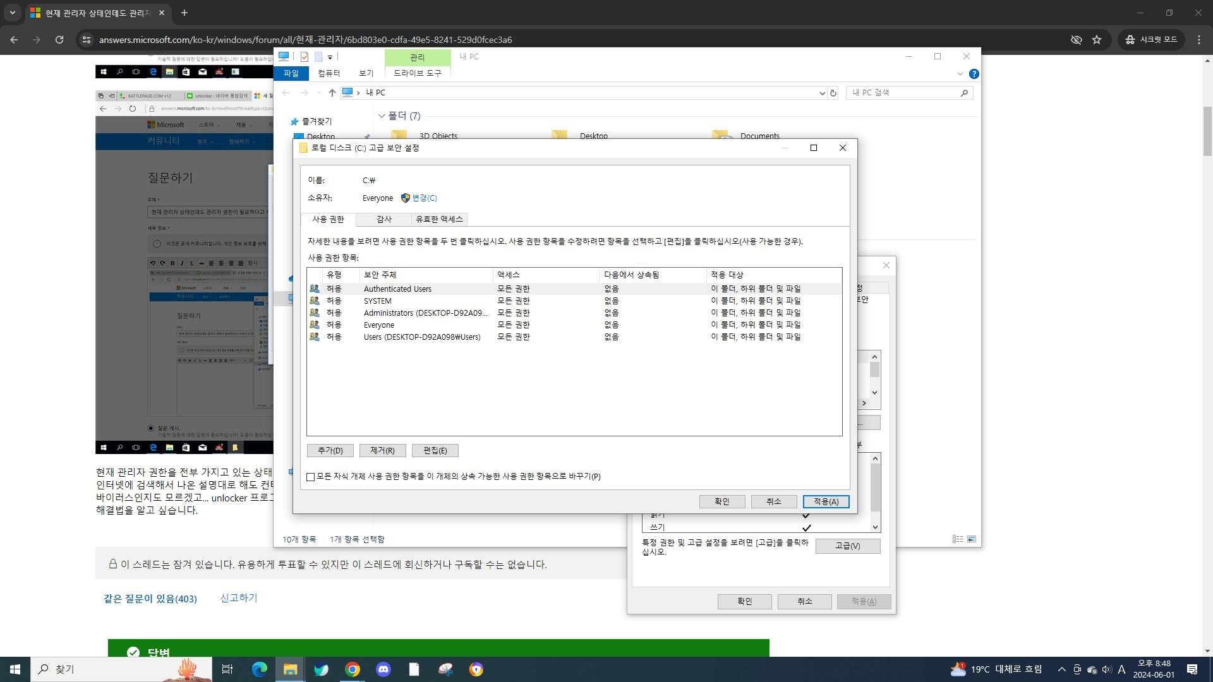Switch Explorer to large icons view

point(972,539)
